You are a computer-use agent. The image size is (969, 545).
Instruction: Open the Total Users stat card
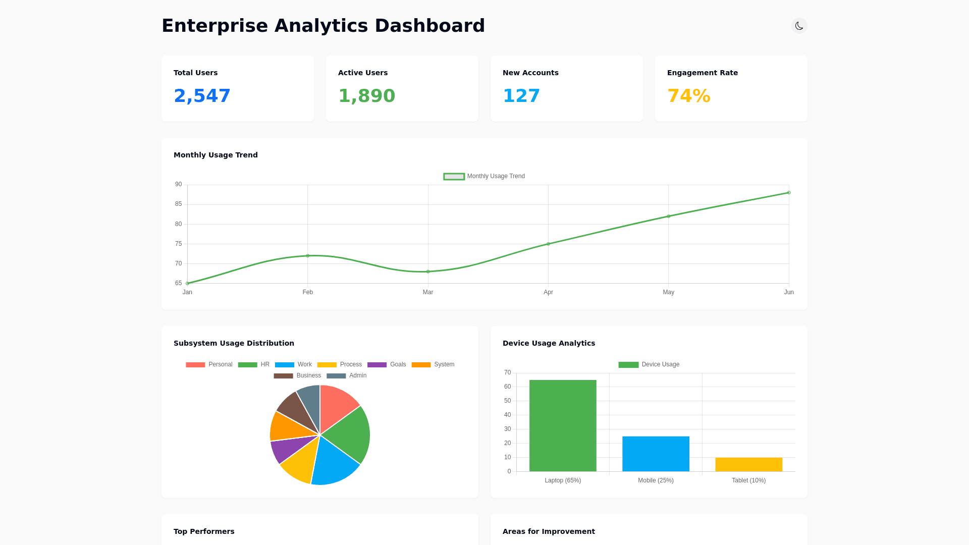coord(238,89)
